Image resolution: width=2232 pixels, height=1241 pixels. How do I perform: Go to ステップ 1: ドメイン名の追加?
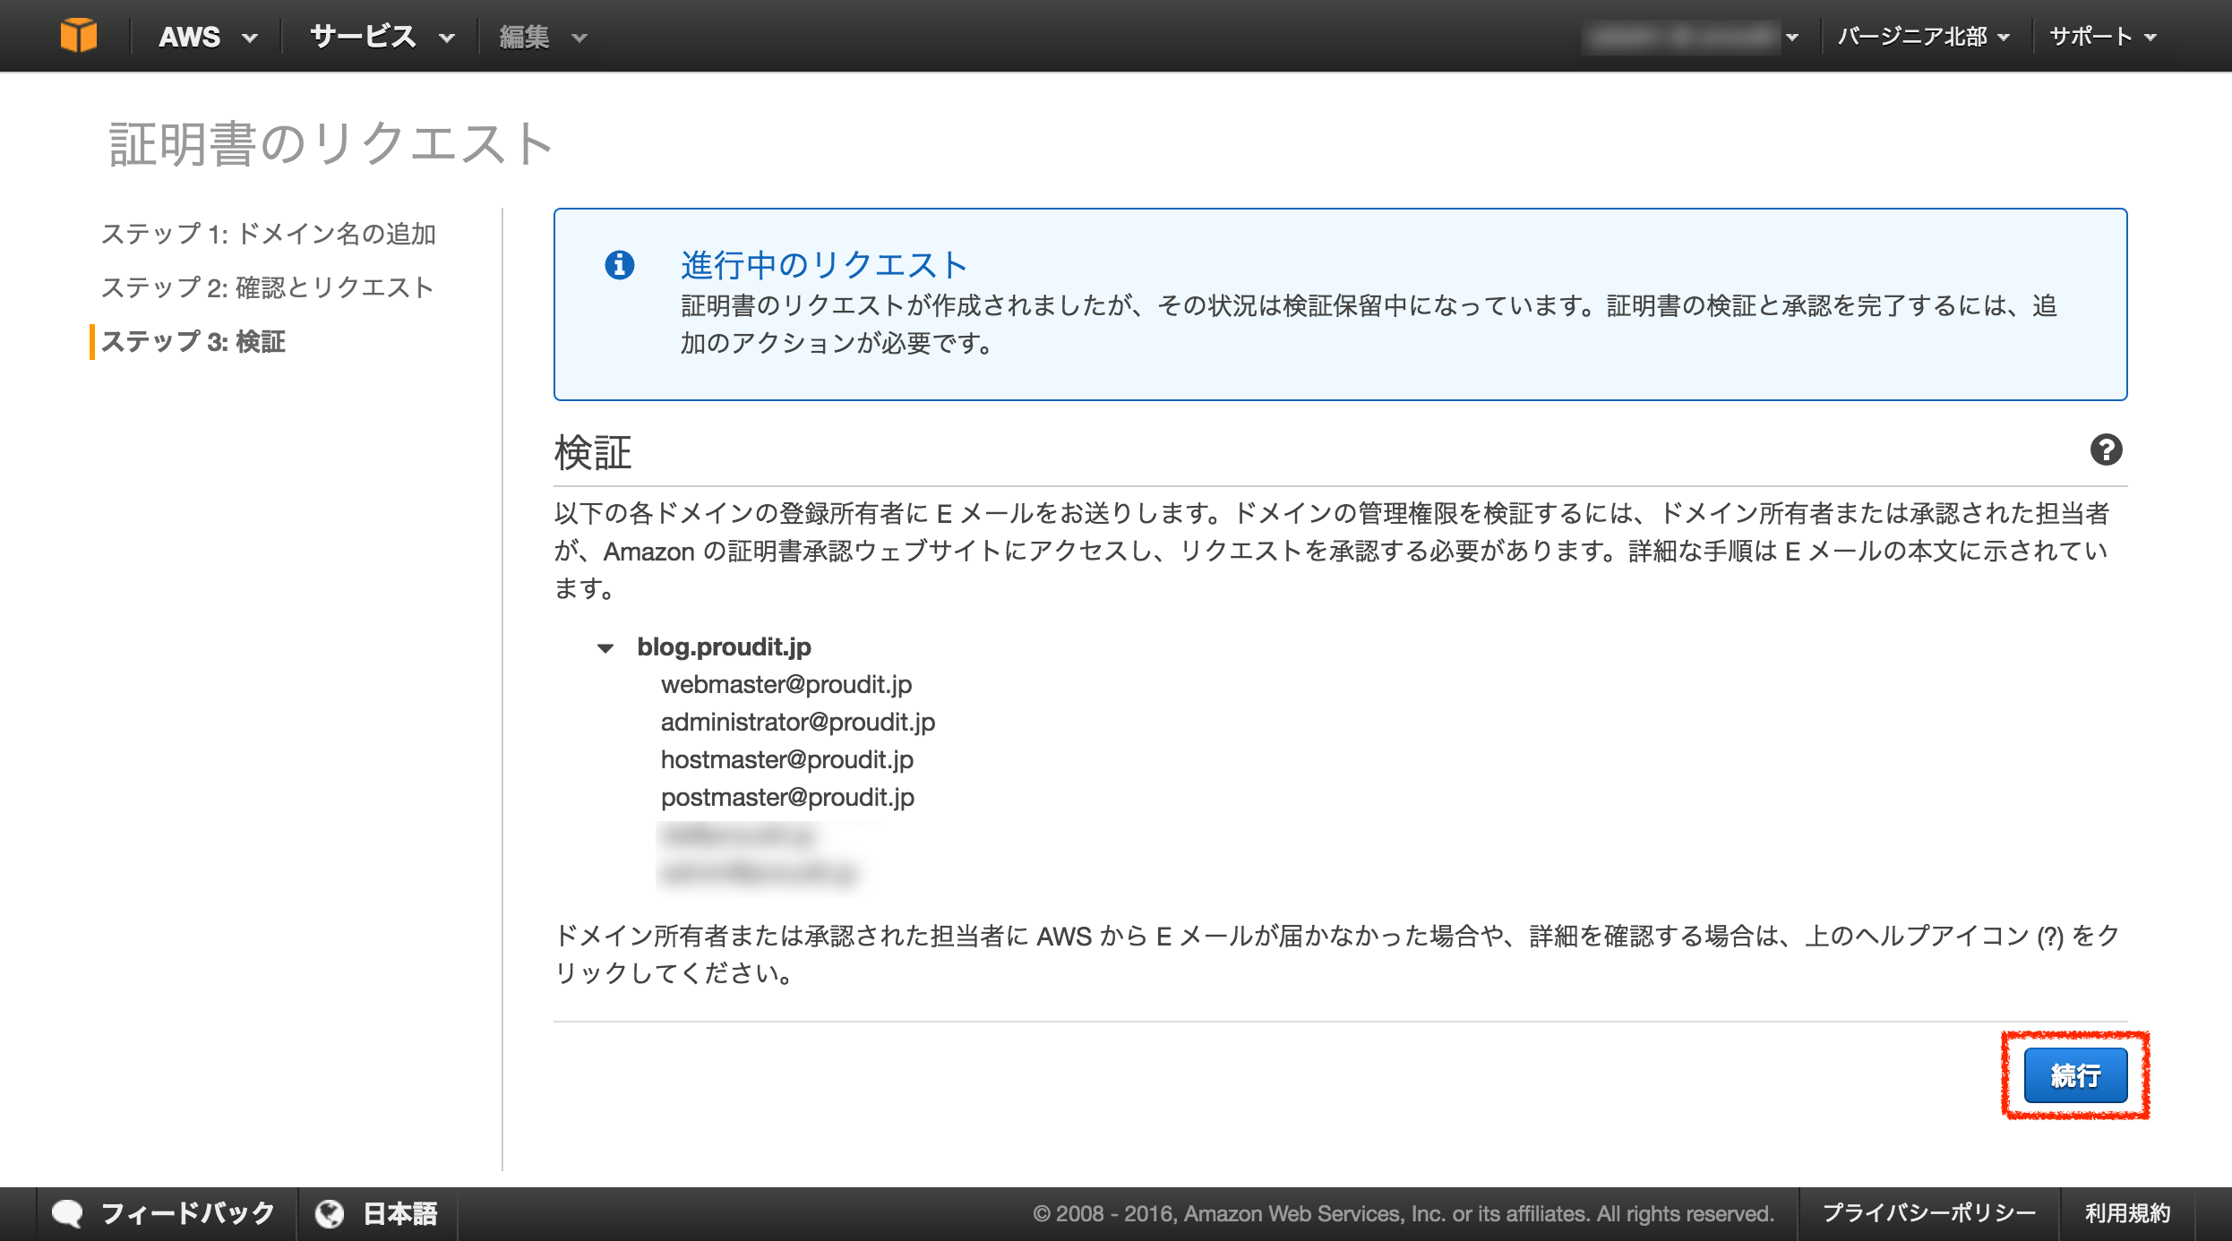click(270, 233)
